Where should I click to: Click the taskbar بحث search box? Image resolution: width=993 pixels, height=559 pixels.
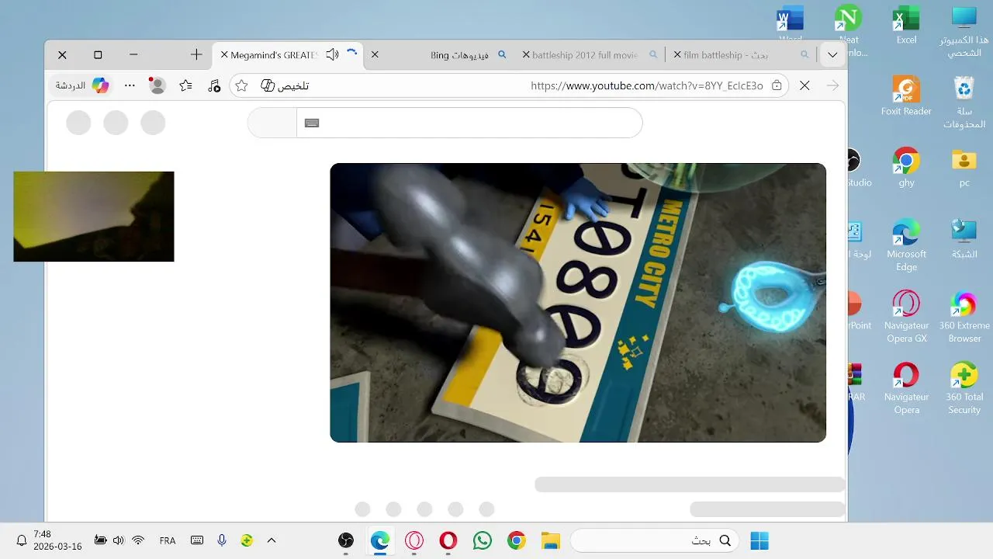click(x=654, y=540)
